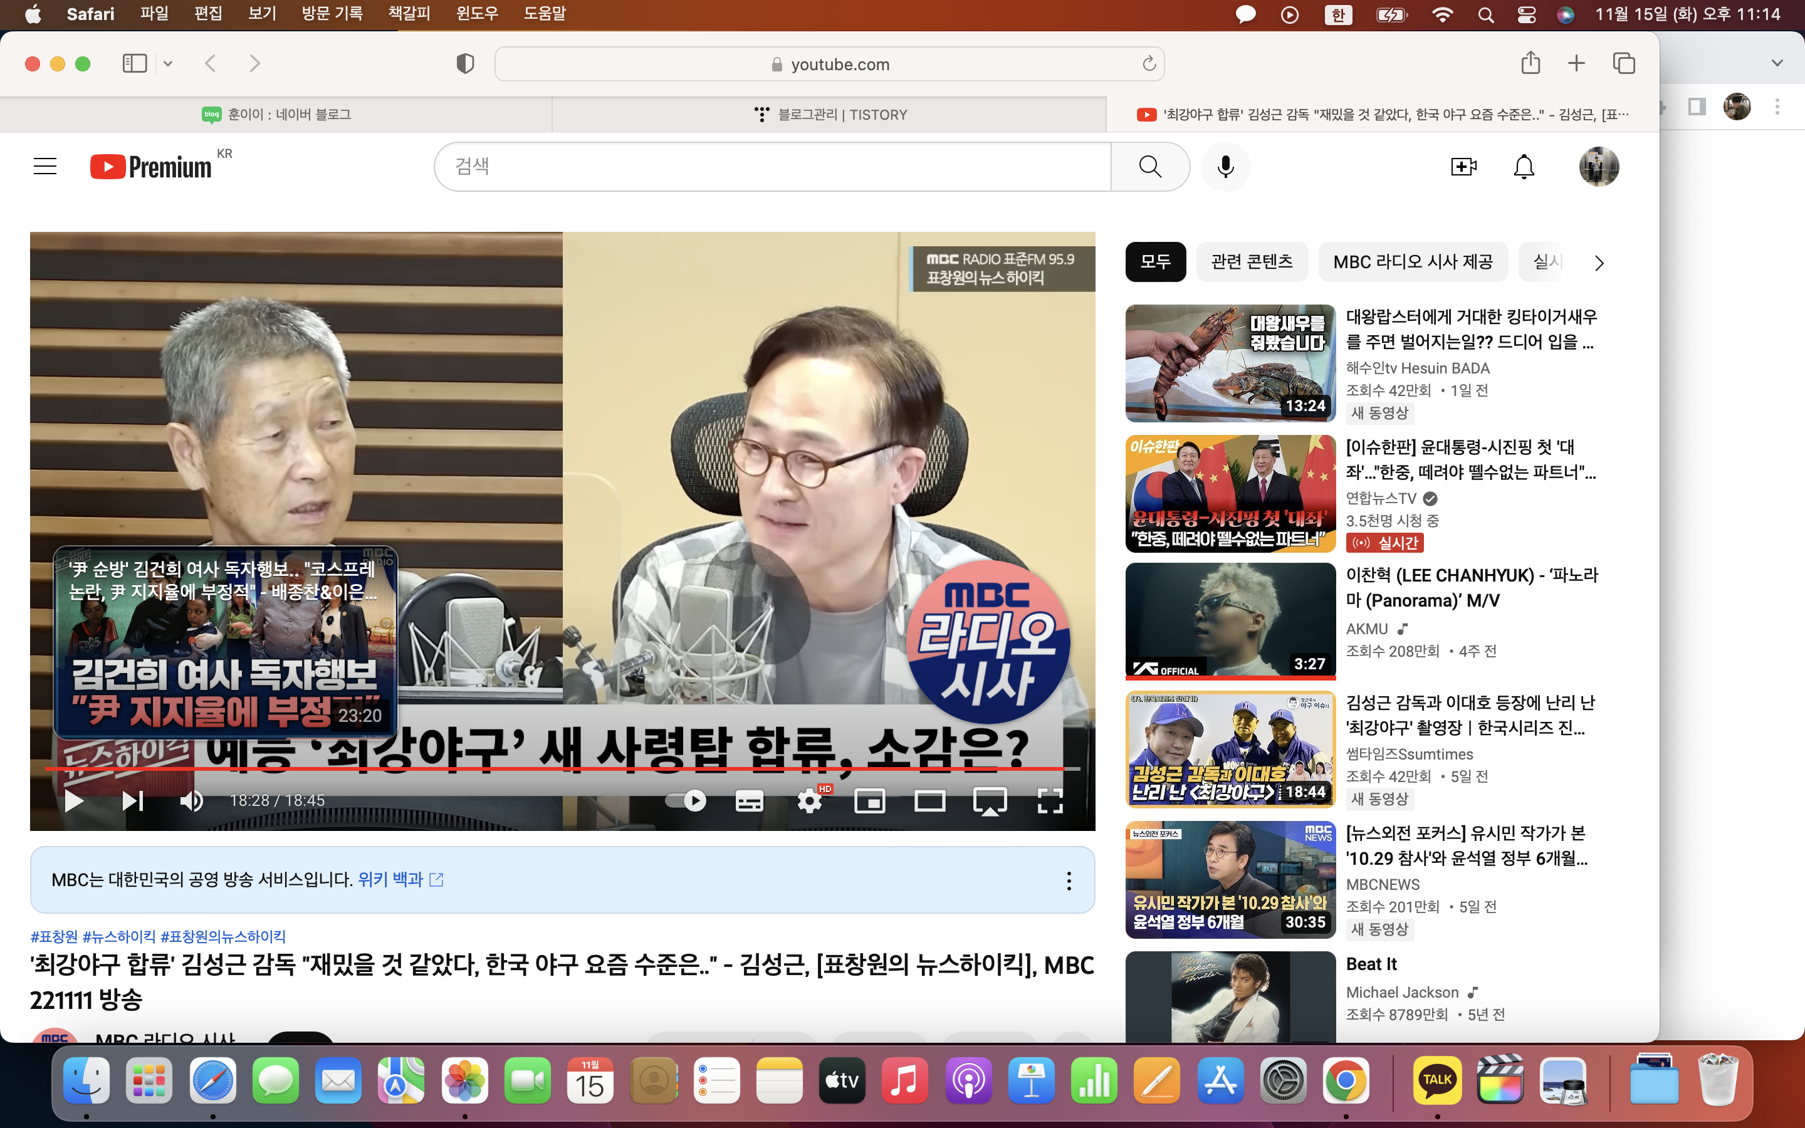Open the Wi-Fi status menu

(1443, 14)
